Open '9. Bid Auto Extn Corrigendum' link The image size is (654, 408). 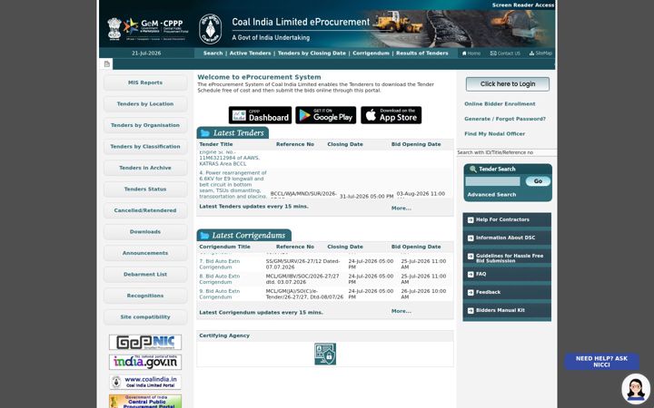coord(220,295)
